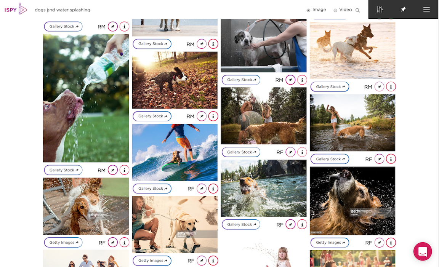The width and height of the screenshot is (439, 267).
Task: Open the chat widget button
Action: pyautogui.click(x=423, y=251)
